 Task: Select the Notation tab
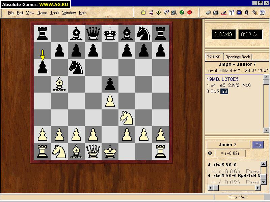click(x=214, y=56)
